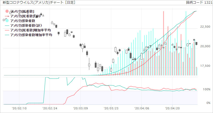
Task: Click the tallest pink death-count bar
Action: tap(164, 43)
